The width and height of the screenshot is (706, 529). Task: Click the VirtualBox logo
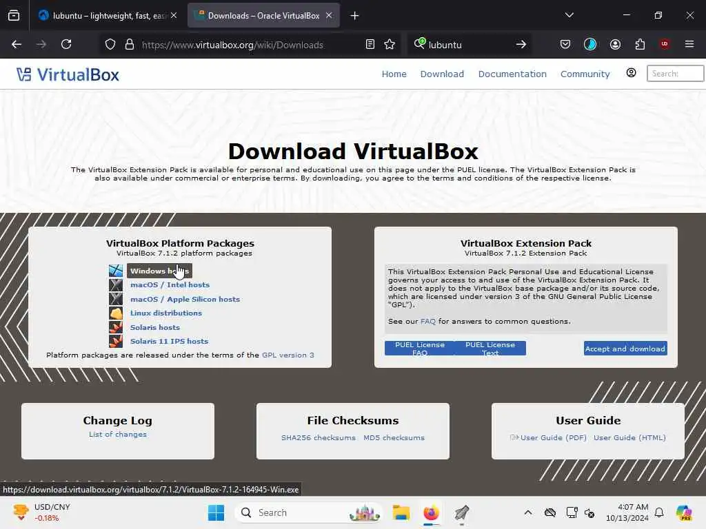(68, 74)
